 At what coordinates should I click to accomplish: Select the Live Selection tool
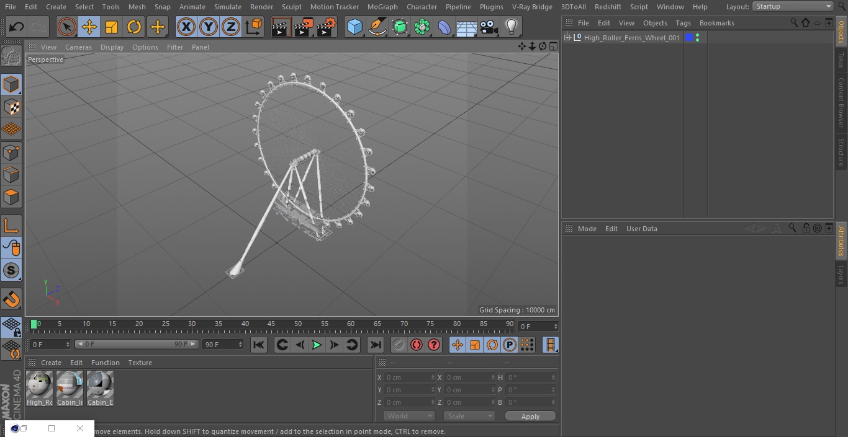coord(67,27)
